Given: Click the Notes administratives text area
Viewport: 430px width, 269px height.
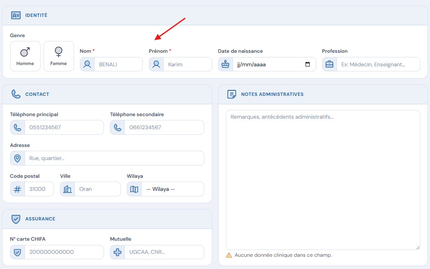Looking at the screenshot, I should (x=323, y=180).
